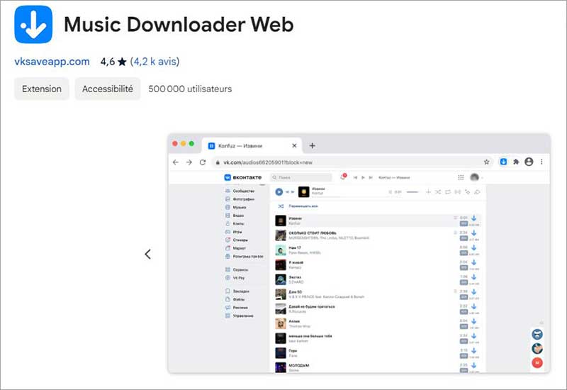The width and height of the screenshot is (567, 390).
Task: Click the add plus icon in player
Action: pyautogui.click(x=428, y=191)
